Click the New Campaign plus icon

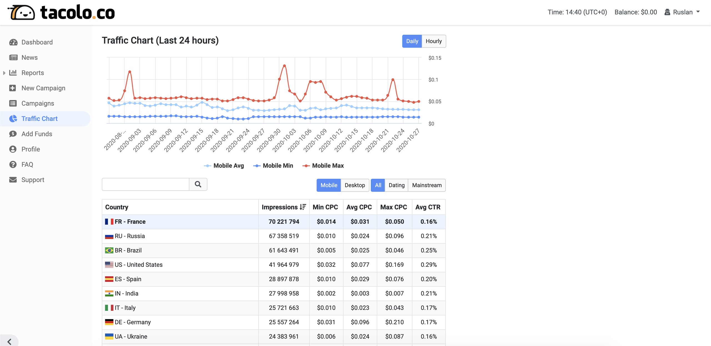click(12, 88)
